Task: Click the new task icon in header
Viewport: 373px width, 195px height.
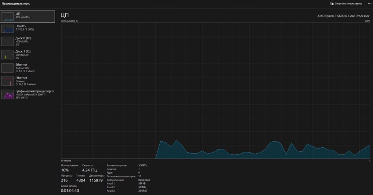Action: pos(332,4)
